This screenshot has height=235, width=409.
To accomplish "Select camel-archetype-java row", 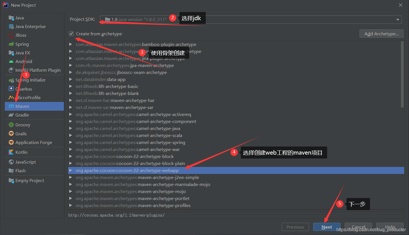I will pos(236,128).
